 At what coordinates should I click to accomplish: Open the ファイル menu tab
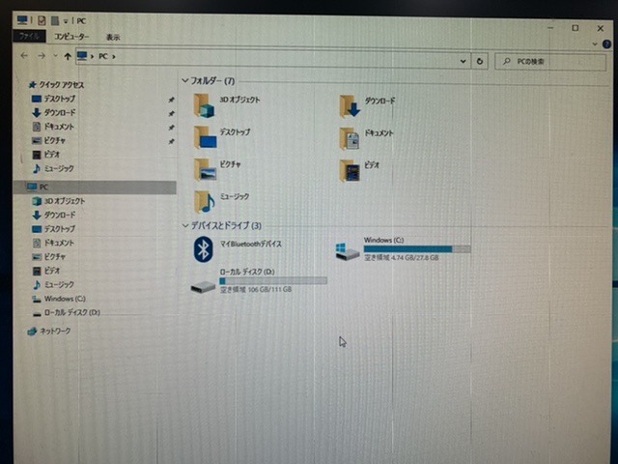tap(29, 36)
